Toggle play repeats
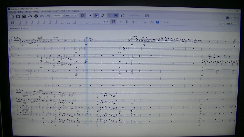Image resolution: width=244 pixels, height=137 pixels. click(x=109, y=15)
